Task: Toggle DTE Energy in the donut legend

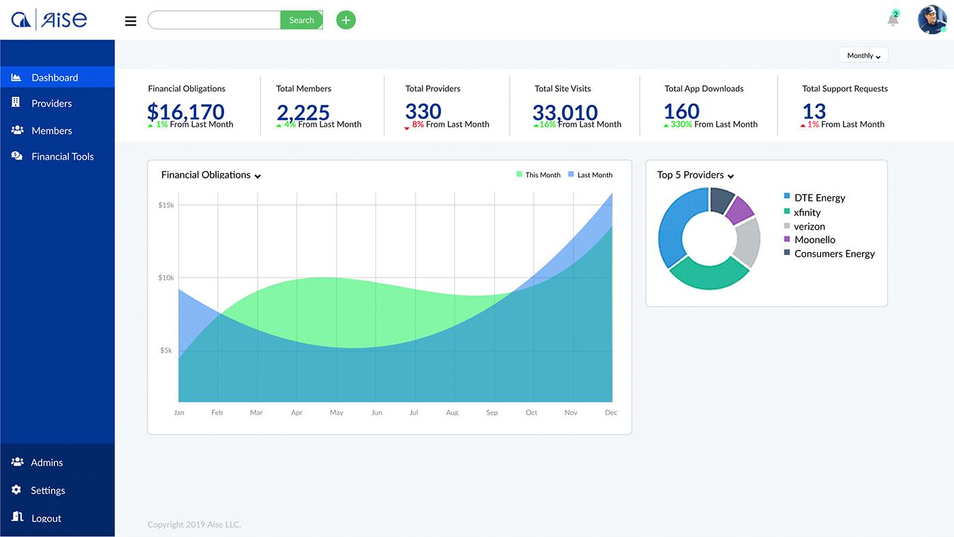Action: (819, 198)
